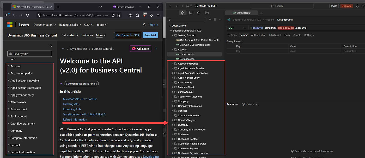Screen dimensions: 365x158
Task: Open the Postman History clock icon
Action: point(199,13)
